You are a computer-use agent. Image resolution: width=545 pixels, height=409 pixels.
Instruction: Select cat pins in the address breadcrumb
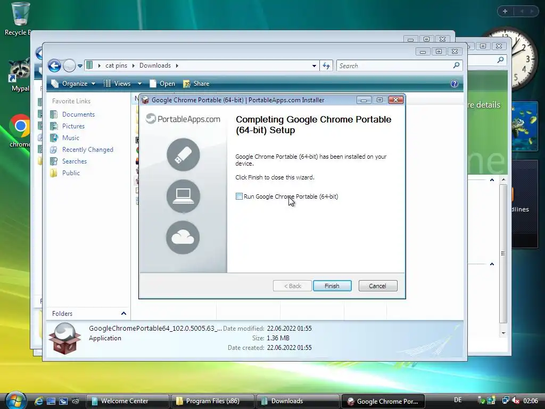116,66
